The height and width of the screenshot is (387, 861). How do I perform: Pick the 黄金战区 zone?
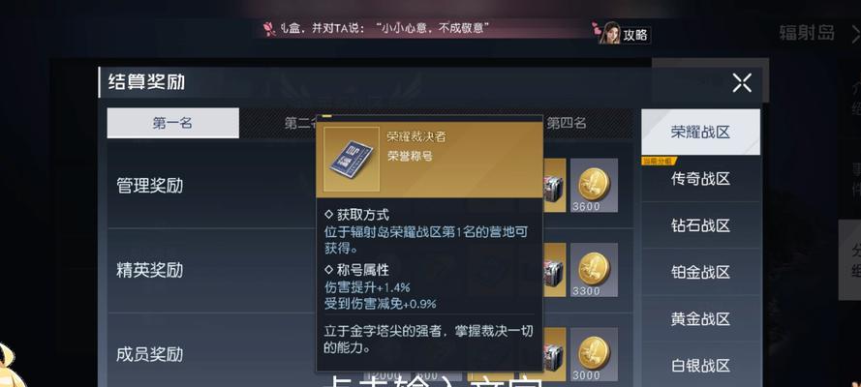(x=700, y=318)
